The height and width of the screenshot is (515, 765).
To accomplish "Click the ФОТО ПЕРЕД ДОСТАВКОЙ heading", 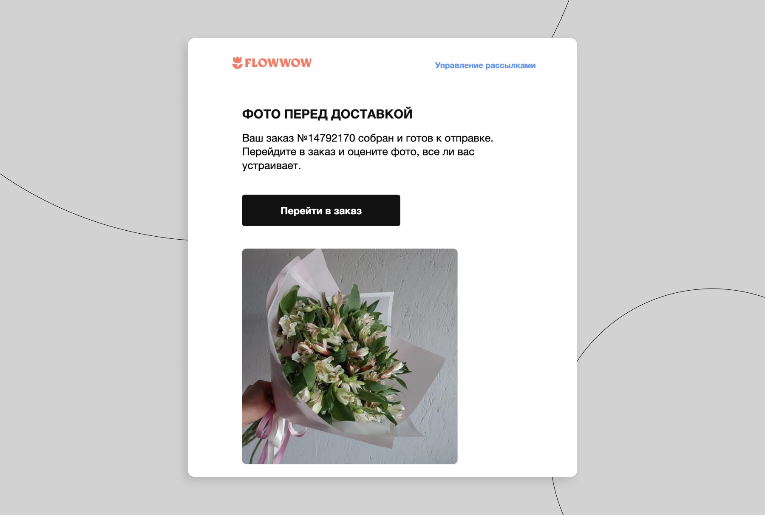I will pyautogui.click(x=327, y=114).
